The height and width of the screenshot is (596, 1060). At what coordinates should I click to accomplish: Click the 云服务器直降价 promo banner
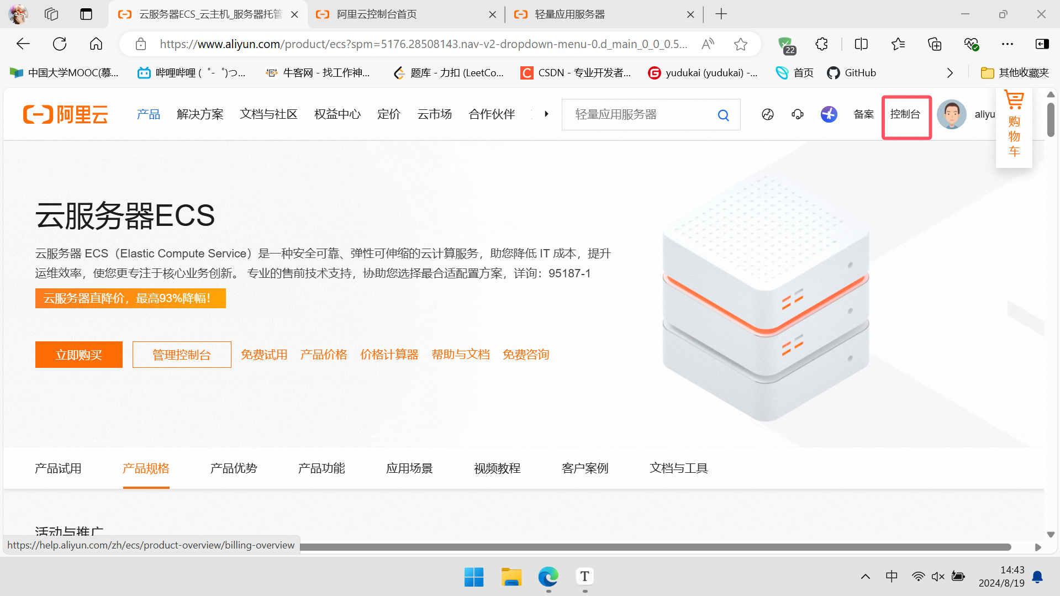(130, 298)
